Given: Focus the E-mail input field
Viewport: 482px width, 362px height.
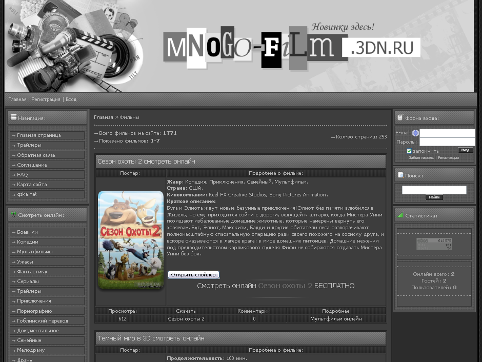Looking at the screenshot, I should point(447,133).
